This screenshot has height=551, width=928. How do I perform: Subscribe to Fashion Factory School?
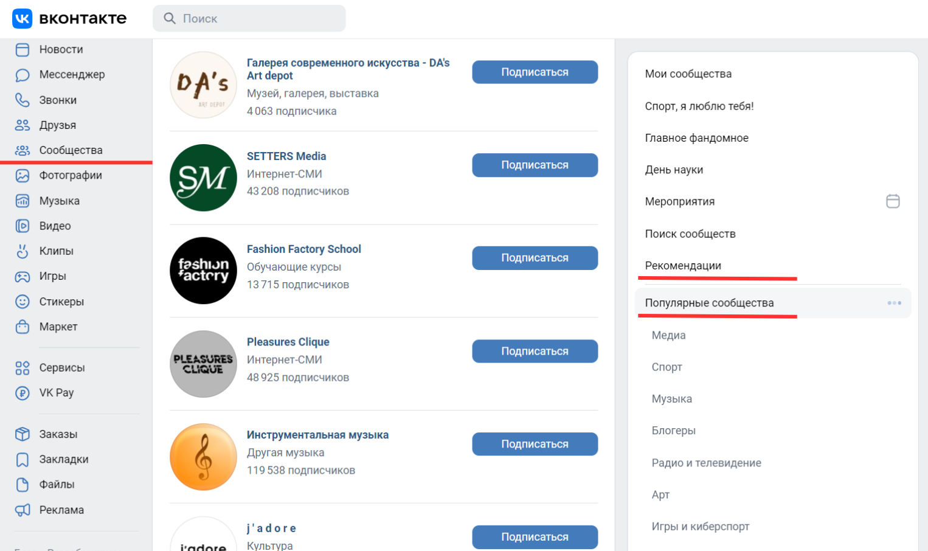[535, 258]
